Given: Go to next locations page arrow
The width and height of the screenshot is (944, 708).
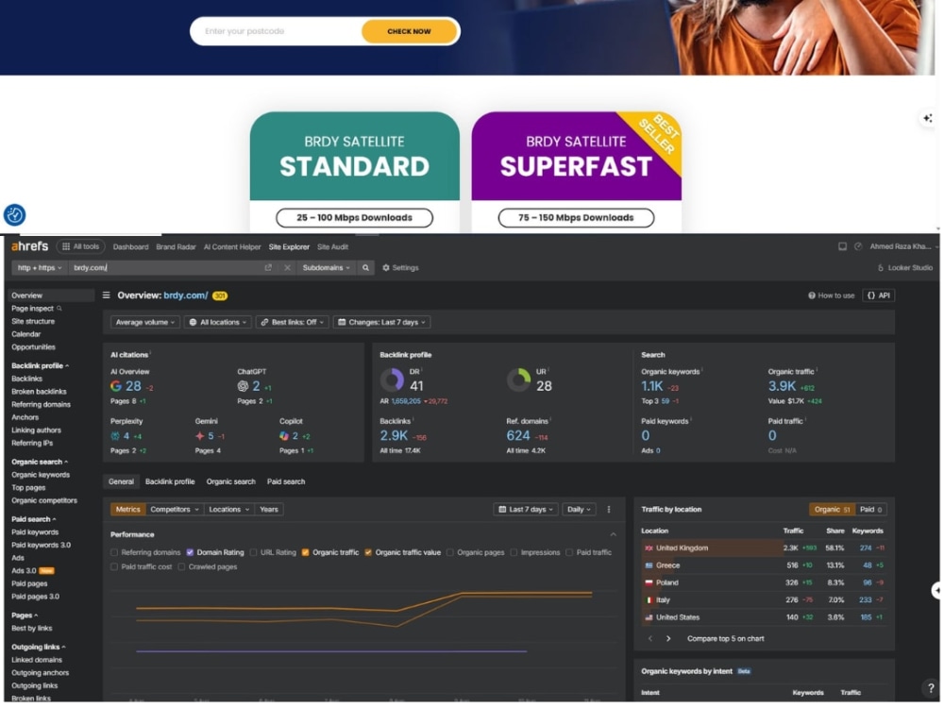Looking at the screenshot, I should coord(668,639).
